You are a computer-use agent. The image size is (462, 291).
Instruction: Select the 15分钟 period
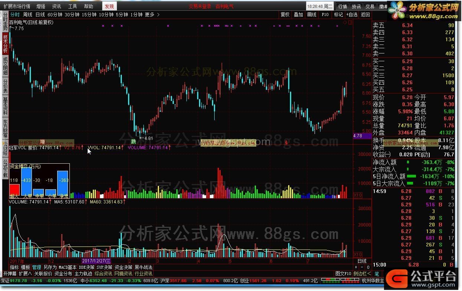click(x=89, y=14)
